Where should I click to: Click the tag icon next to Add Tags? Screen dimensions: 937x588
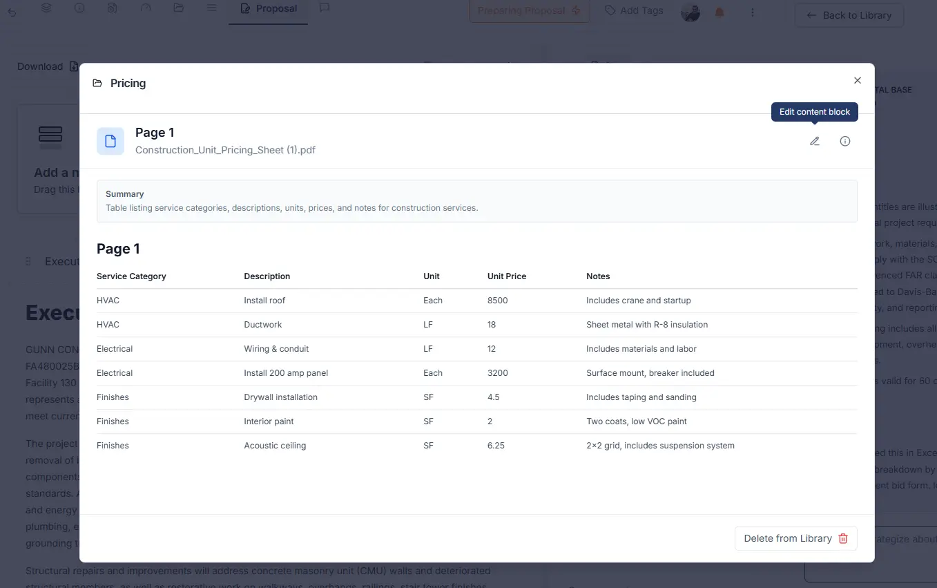[610, 10]
